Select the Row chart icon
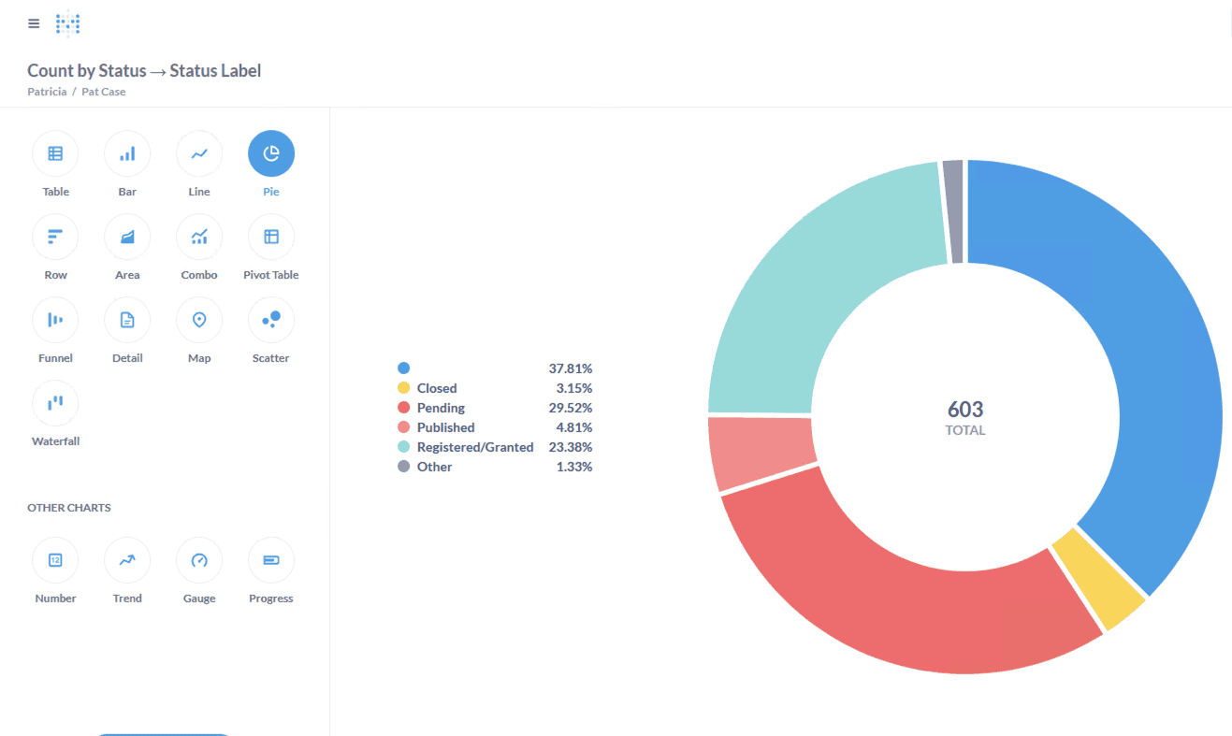The width and height of the screenshot is (1232, 736). pyautogui.click(x=55, y=237)
